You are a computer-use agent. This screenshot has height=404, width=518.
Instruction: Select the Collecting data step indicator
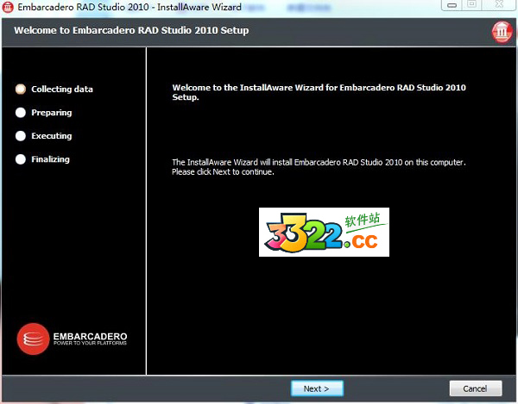21,89
